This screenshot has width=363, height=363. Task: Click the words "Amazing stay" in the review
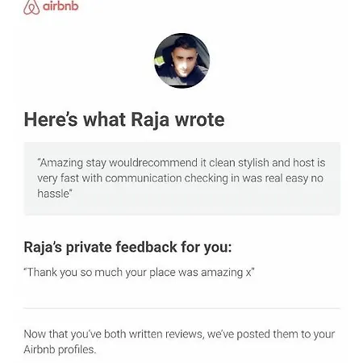point(61,163)
